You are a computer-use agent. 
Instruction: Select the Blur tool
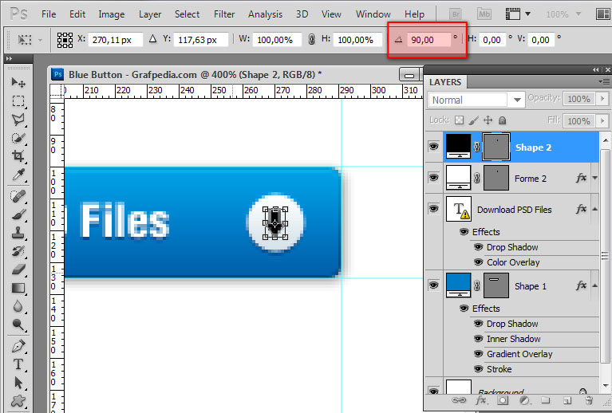coord(18,306)
